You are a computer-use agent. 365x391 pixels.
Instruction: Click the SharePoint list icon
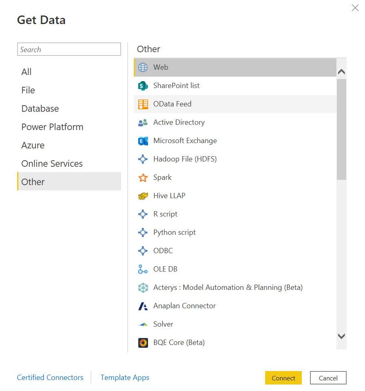pyautogui.click(x=143, y=86)
